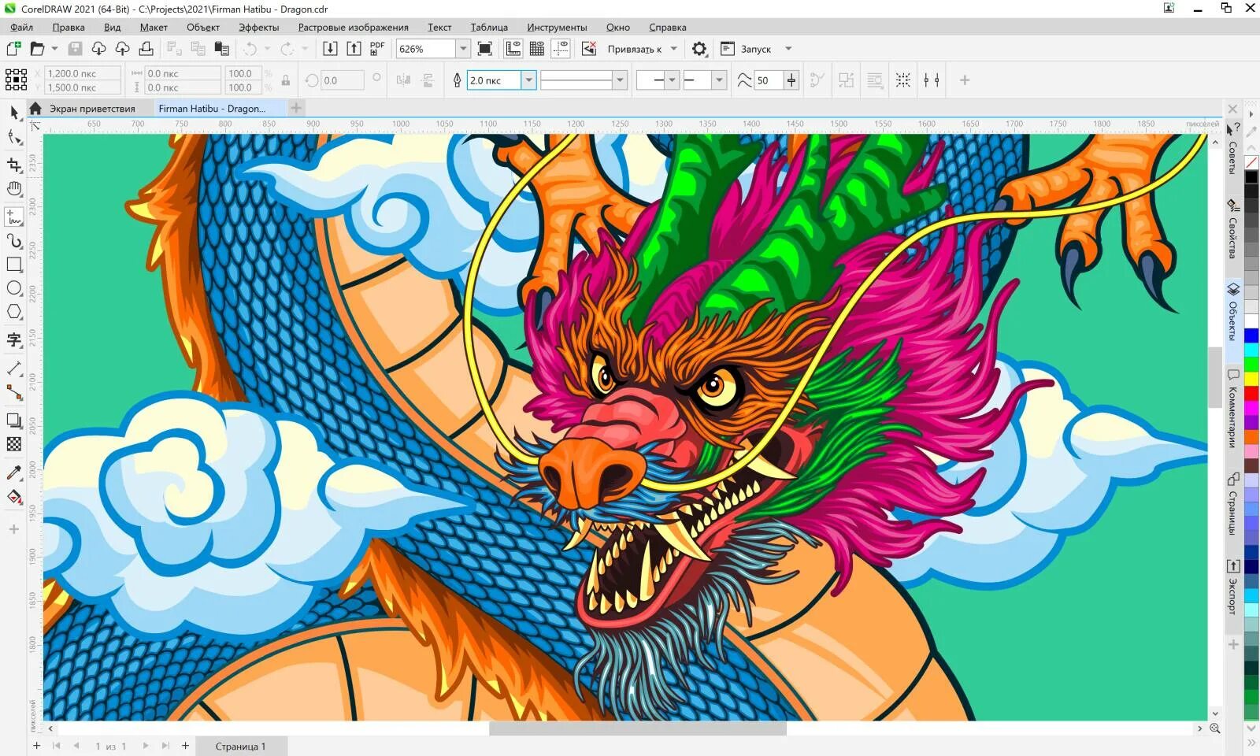Pick the yellow color swatch in palette
This screenshot has width=1260, height=756.
pos(1251,379)
